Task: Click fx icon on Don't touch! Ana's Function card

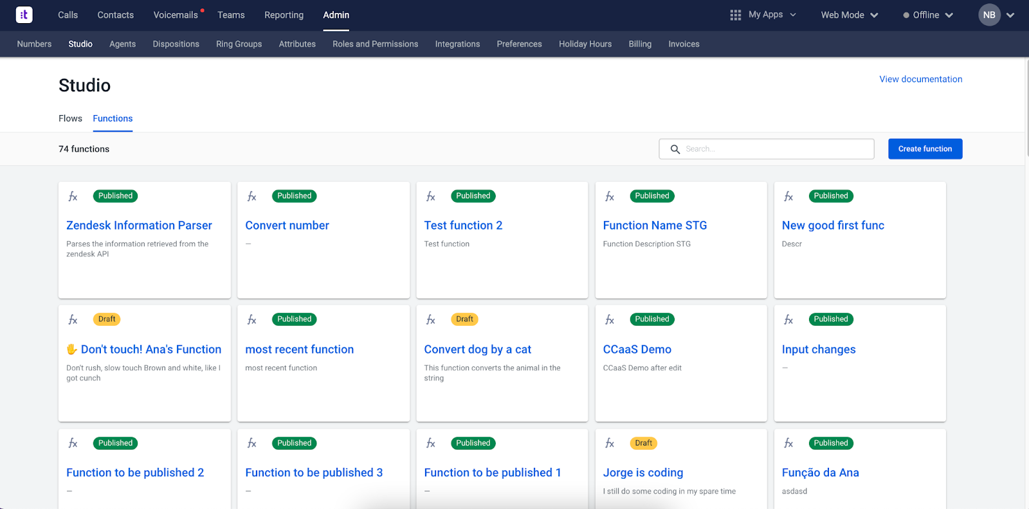Action: (x=73, y=320)
